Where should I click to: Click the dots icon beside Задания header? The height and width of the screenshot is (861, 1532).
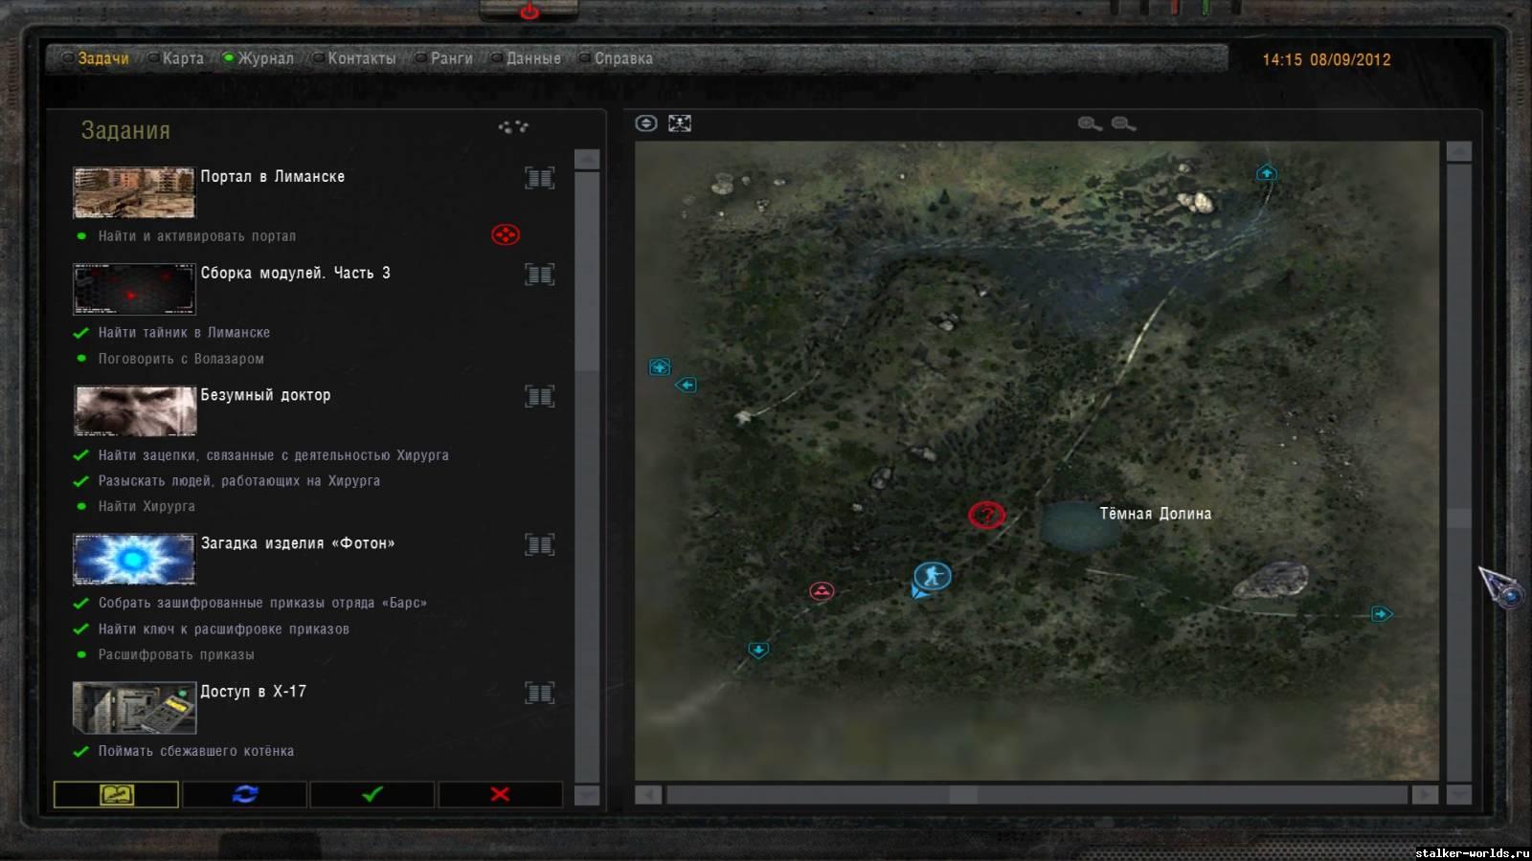click(x=513, y=126)
